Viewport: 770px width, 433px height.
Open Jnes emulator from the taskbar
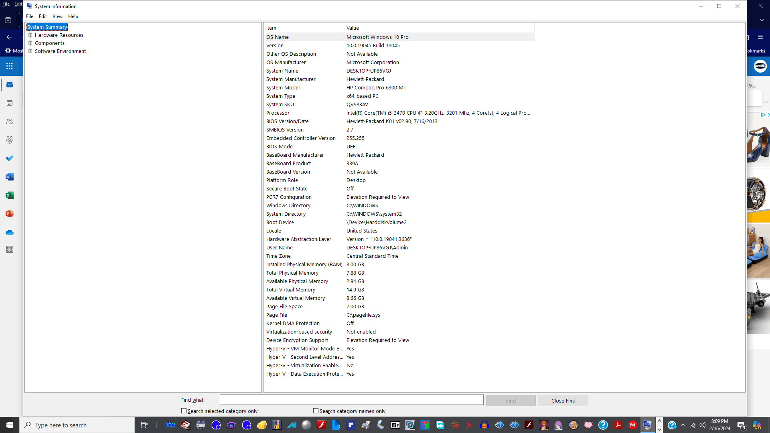170,425
